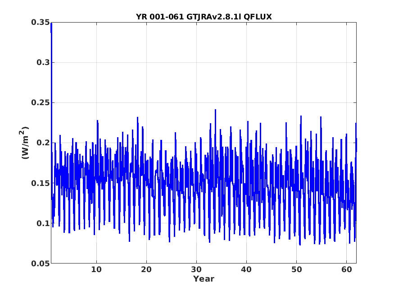This screenshot has height=296, width=394.
Task: Click x-axis tick label '30'
Action: [196, 269]
